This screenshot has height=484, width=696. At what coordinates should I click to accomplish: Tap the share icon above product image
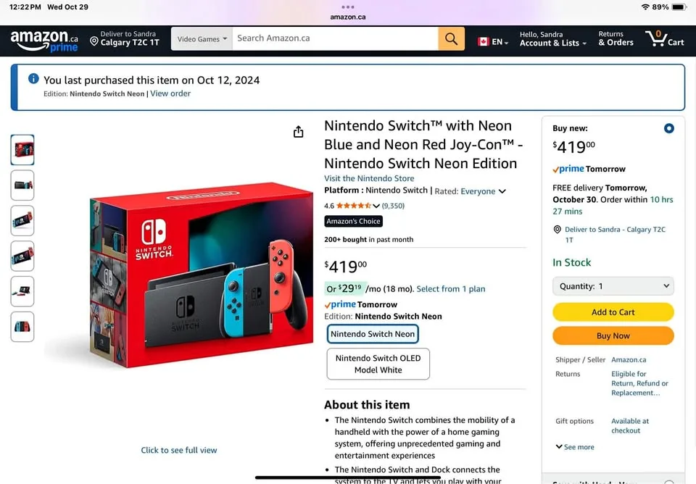tap(298, 132)
